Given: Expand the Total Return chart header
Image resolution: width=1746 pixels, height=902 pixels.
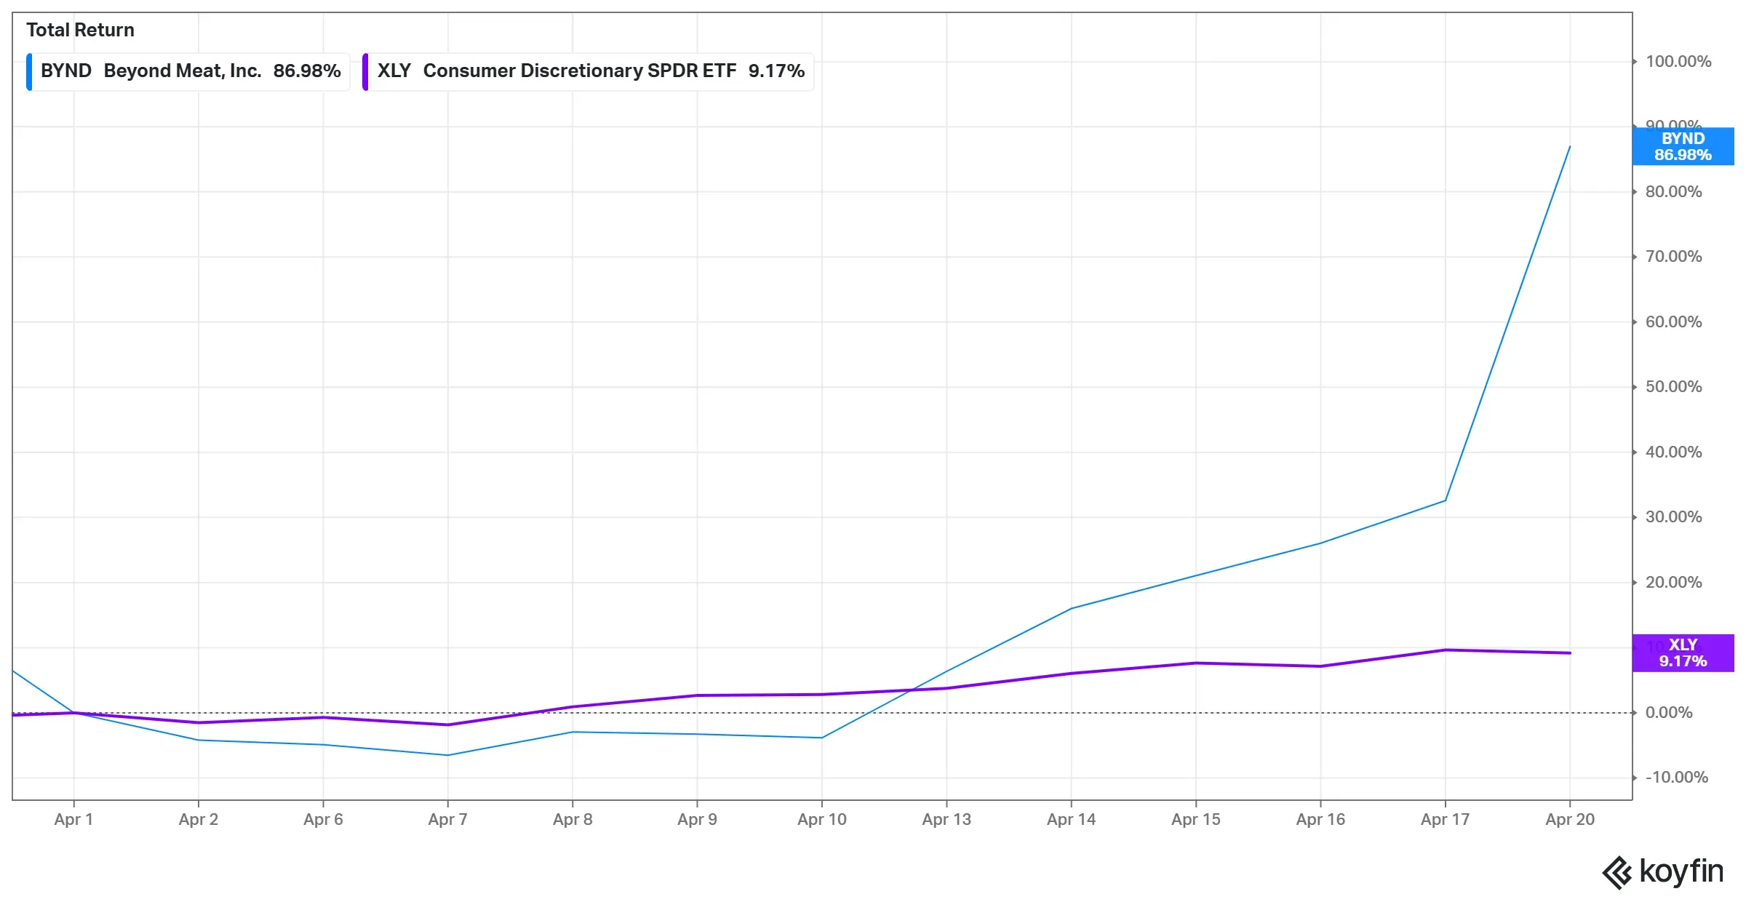Looking at the screenshot, I should [80, 30].
